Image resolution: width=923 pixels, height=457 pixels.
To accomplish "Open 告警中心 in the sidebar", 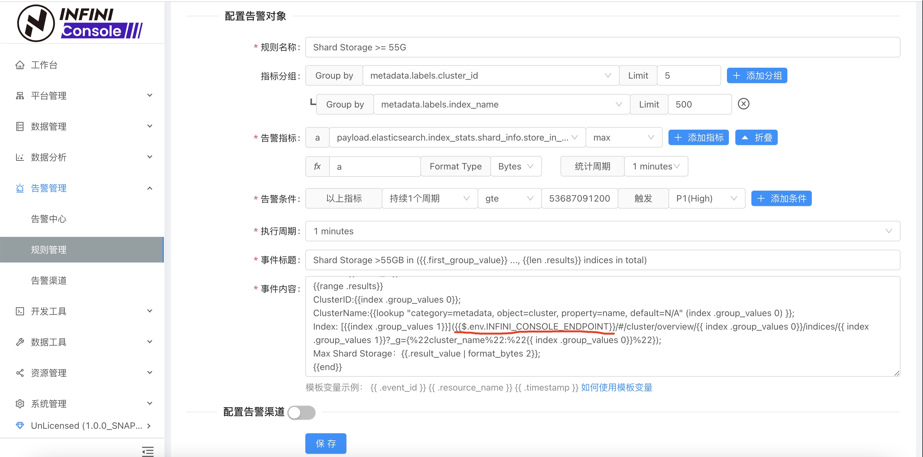I will pyautogui.click(x=49, y=219).
